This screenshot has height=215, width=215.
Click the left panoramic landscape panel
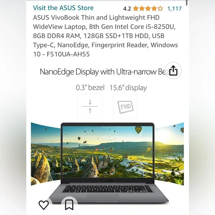pos(46,153)
